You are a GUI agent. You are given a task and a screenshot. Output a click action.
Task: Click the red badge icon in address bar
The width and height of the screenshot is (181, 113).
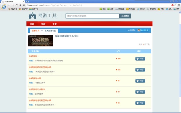tap(173, 5)
